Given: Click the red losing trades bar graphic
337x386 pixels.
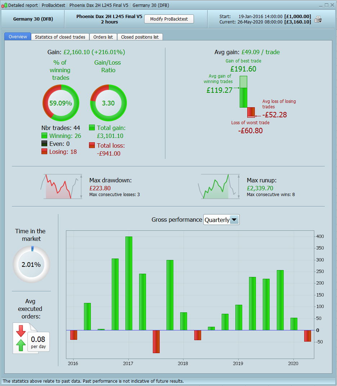Looking at the screenshot, I should click(x=251, y=112).
